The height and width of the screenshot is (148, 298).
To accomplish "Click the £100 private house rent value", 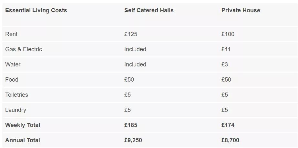I will [x=228, y=34].
